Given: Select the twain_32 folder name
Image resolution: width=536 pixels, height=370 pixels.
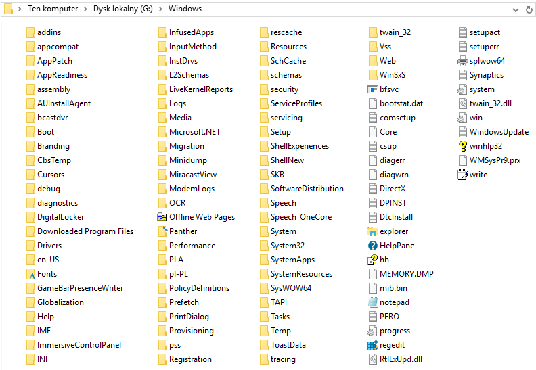Looking at the screenshot, I should [395, 32].
